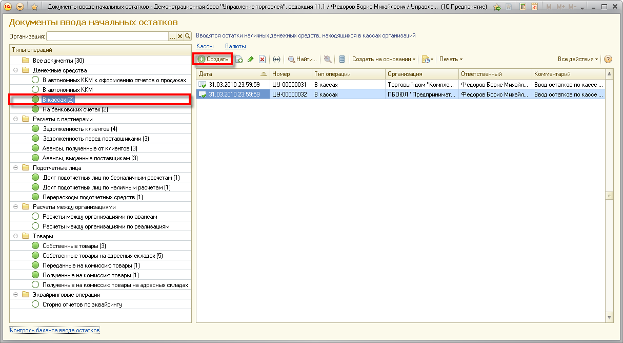Click the Ответственный column header
Screen dimensions: 623x343
[x=495, y=74]
